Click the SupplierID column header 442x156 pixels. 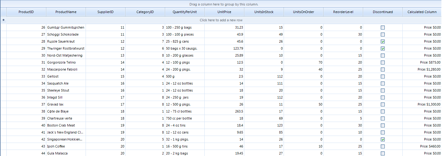[x=105, y=12]
